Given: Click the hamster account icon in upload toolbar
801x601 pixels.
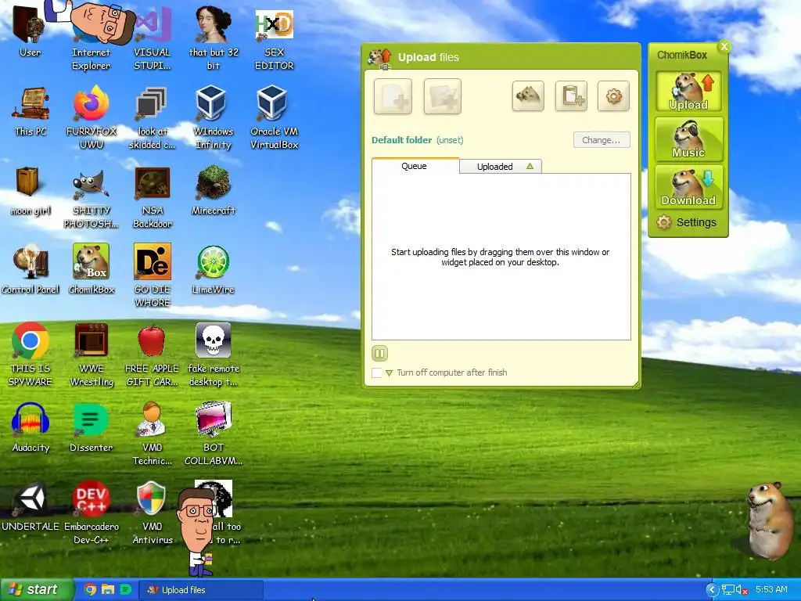Looking at the screenshot, I should point(528,95).
